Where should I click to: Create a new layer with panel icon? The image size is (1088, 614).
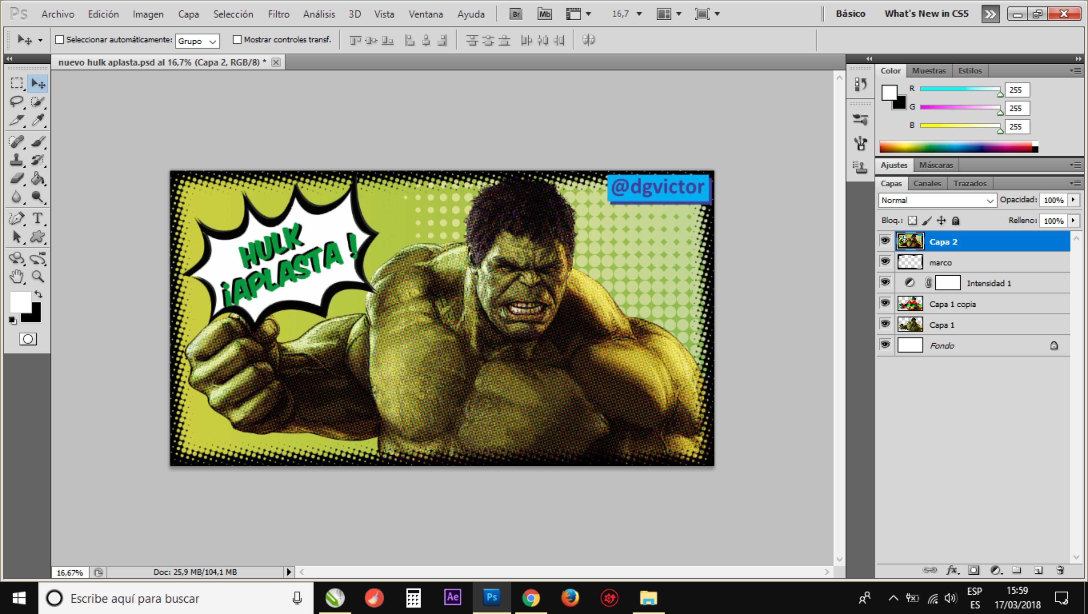click(1039, 570)
